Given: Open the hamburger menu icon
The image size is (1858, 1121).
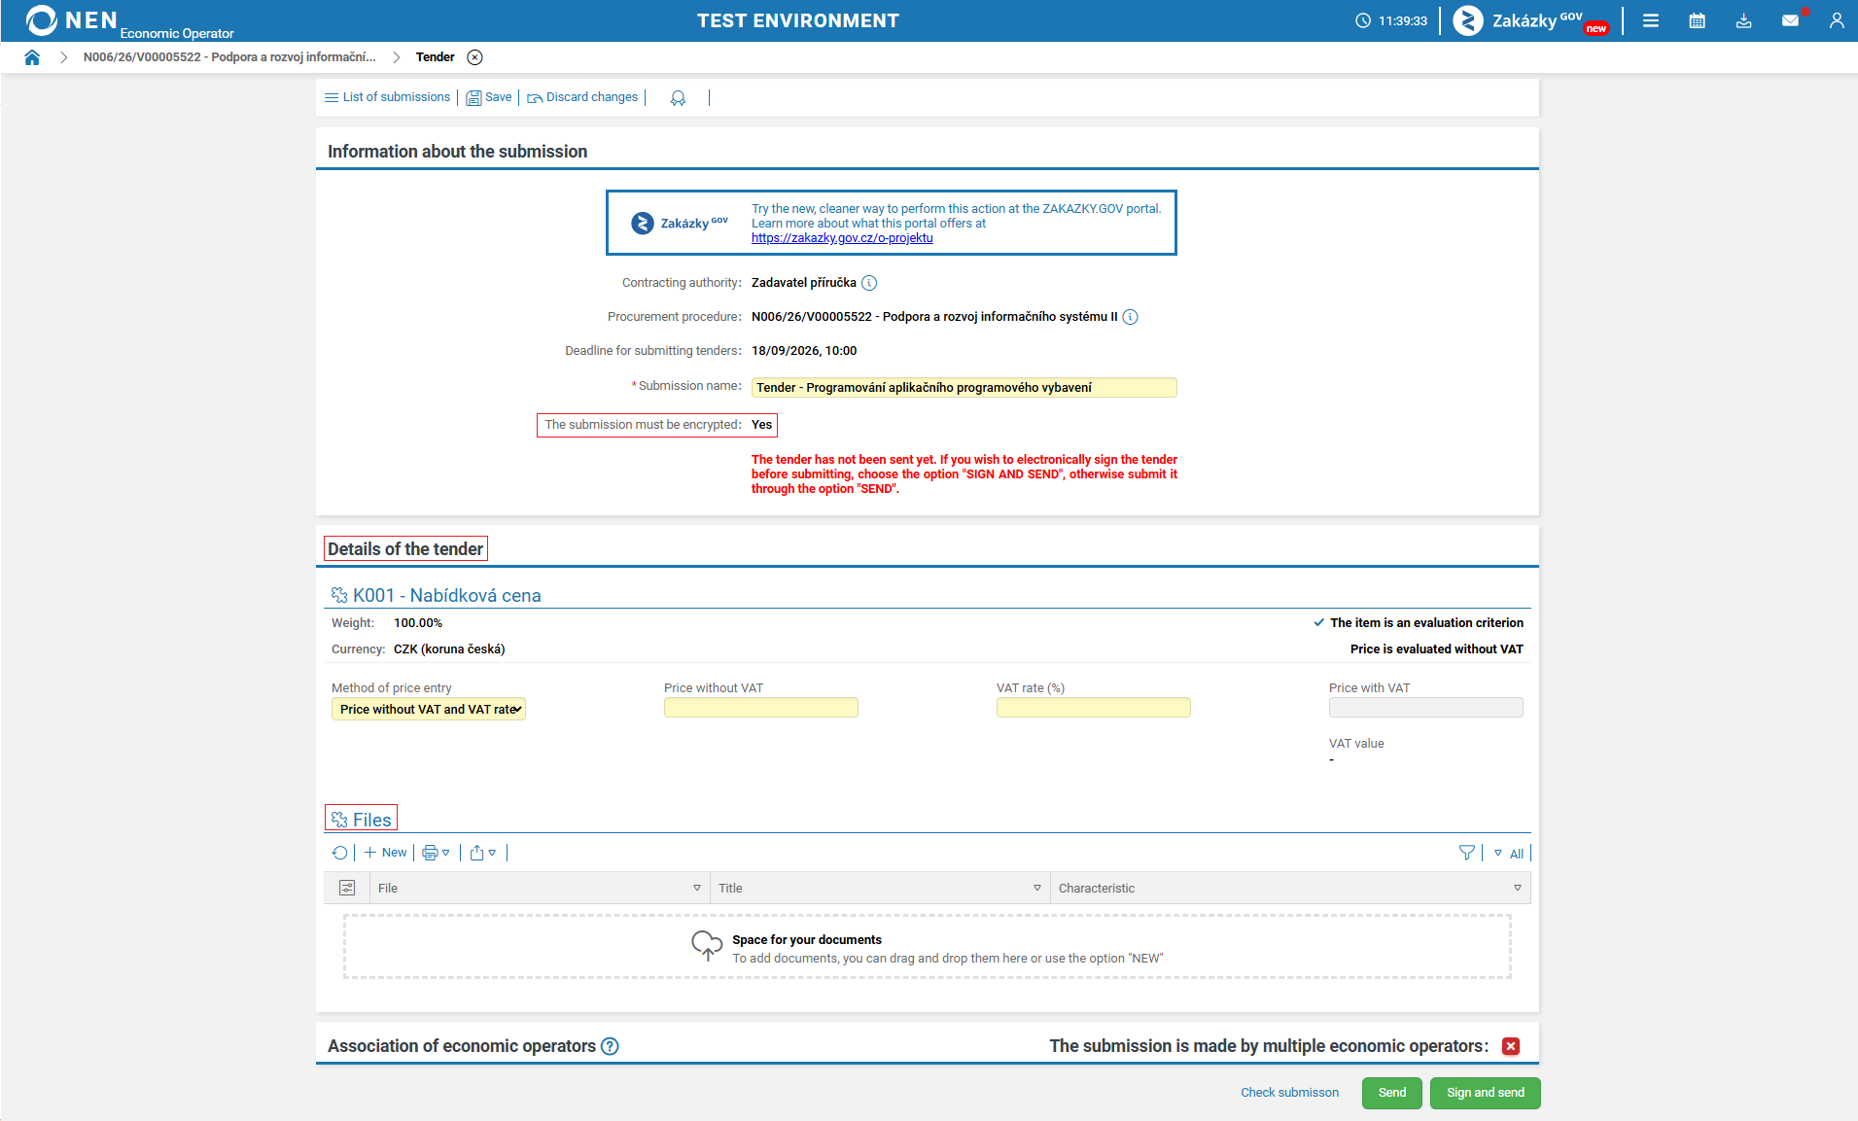Looking at the screenshot, I should [x=1651, y=20].
